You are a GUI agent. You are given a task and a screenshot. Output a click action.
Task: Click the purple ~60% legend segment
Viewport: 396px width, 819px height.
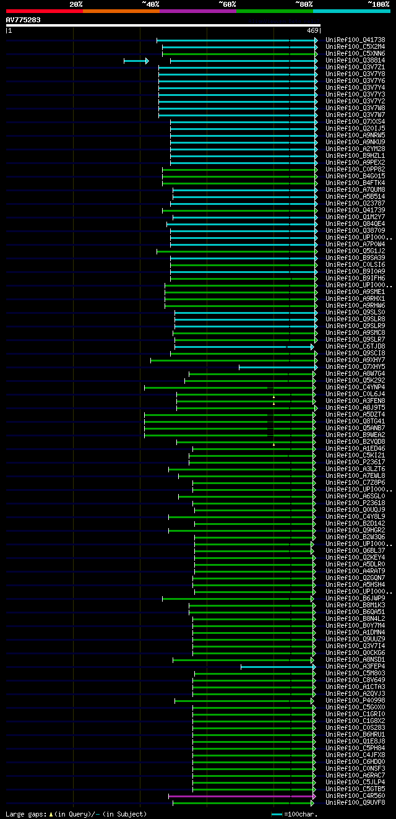coord(198,11)
